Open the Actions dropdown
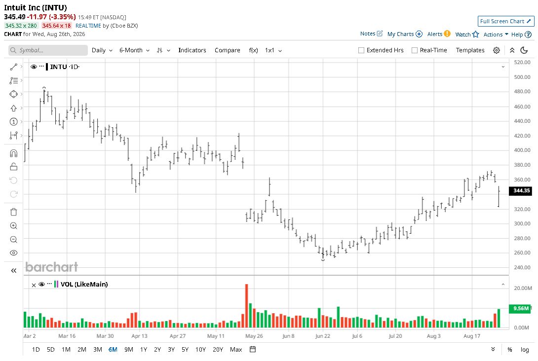The height and width of the screenshot is (361, 538). 496,35
